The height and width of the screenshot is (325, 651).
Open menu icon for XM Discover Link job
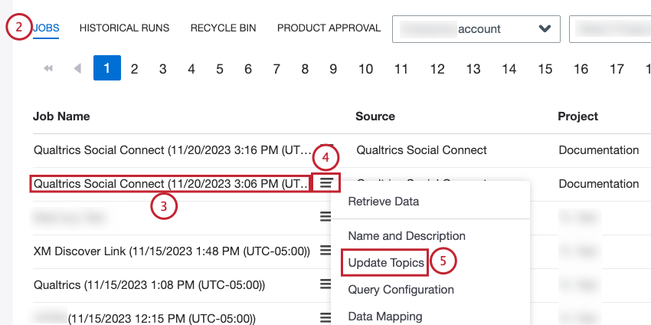click(326, 250)
